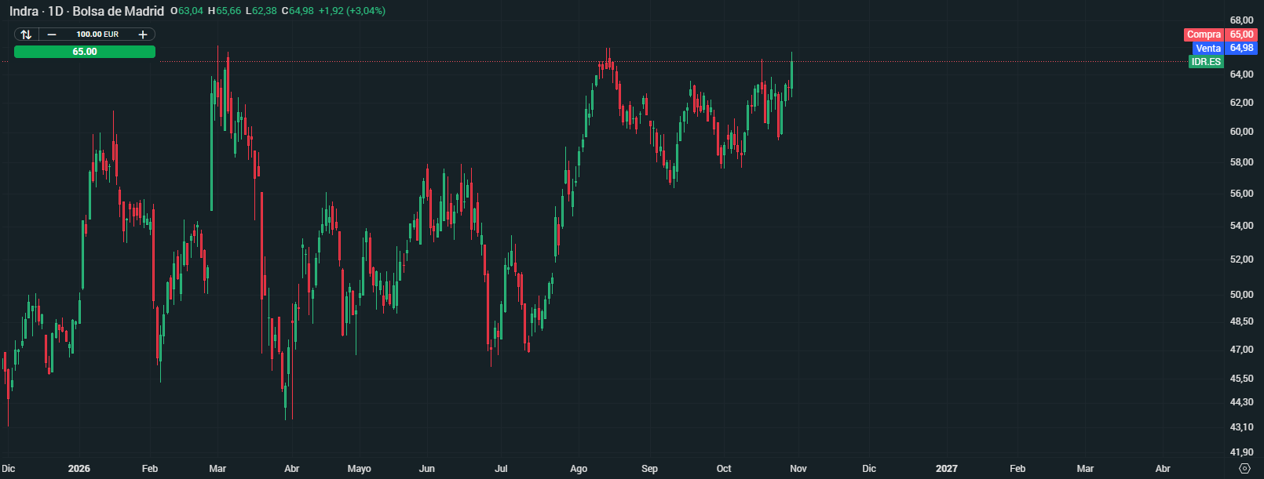This screenshot has height=479, width=1264.
Task: Click the red Compra label
Action: (x=1204, y=34)
